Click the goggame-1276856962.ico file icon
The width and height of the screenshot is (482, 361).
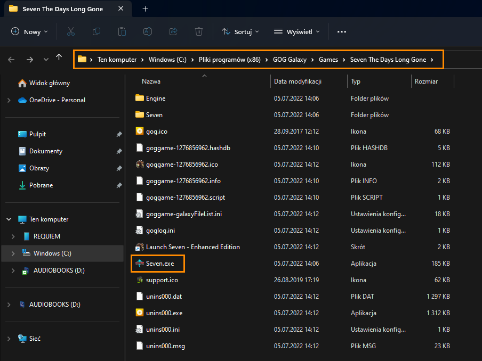[140, 164]
